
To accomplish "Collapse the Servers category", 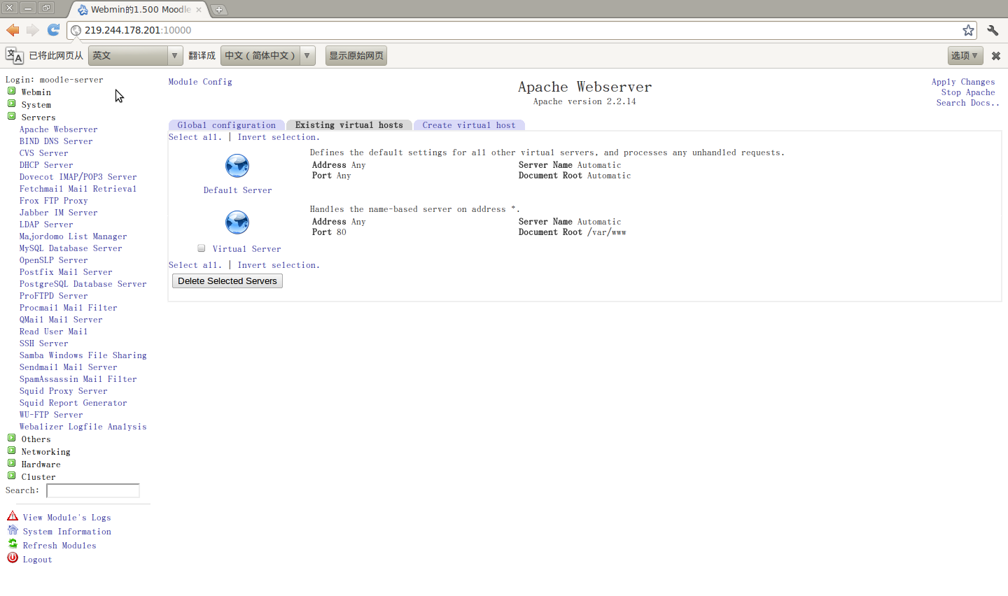I will 12,117.
